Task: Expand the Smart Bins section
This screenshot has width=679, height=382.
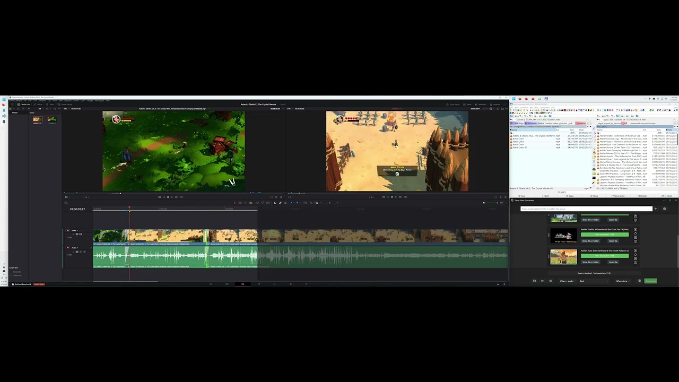Action: pyautogui.click(x=14, y=268)
